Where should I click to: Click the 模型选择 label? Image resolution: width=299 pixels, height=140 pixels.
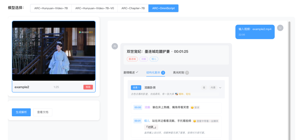click(x=16, y=8)
